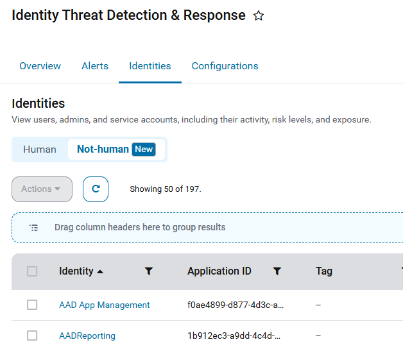Switch to Human identities view

tap(40, 149)
